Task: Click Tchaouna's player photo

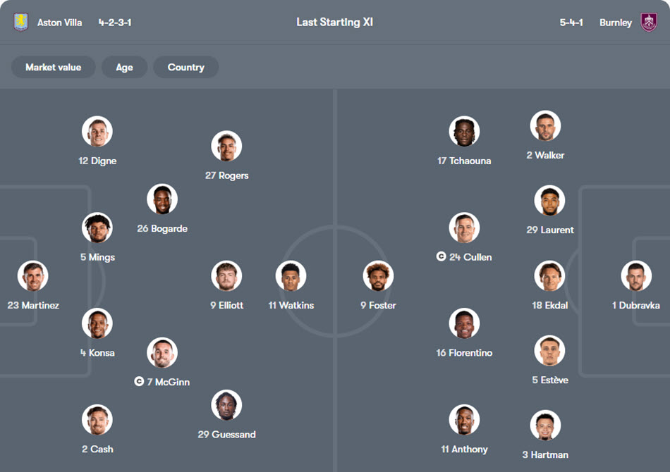Action: tap(464, 132)
